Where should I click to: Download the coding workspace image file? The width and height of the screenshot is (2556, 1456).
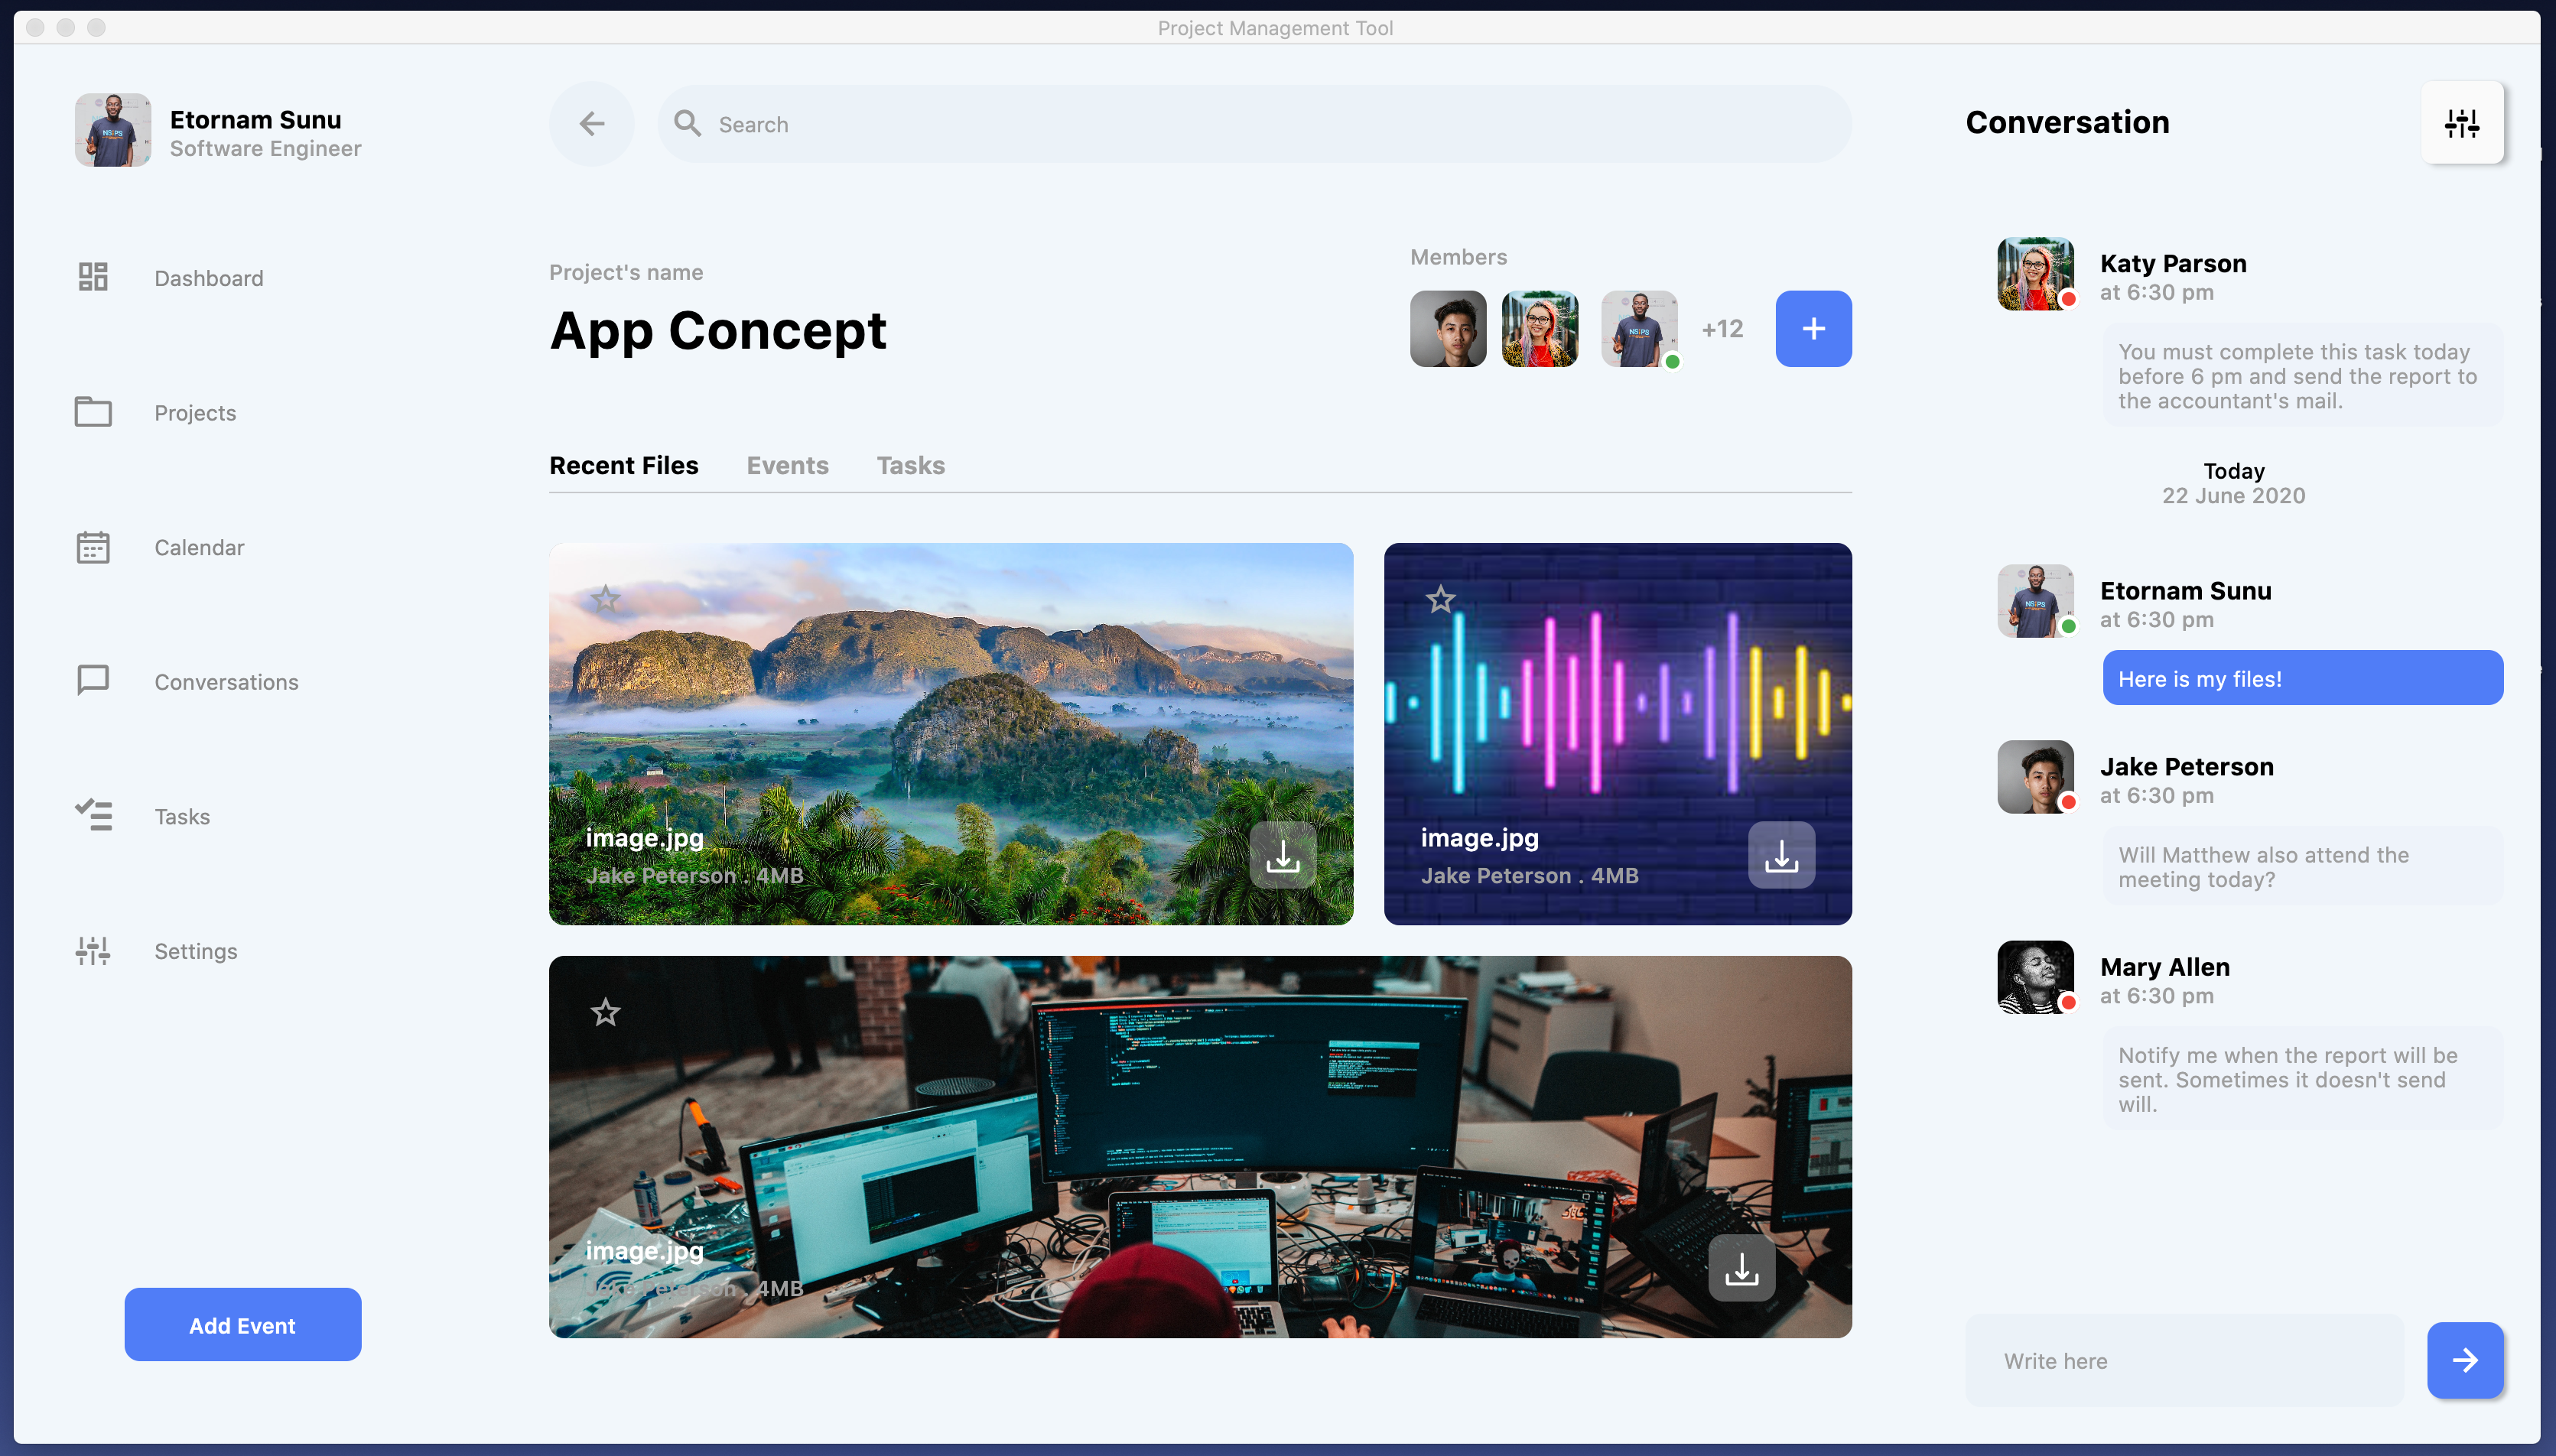coord(1741,1268)
